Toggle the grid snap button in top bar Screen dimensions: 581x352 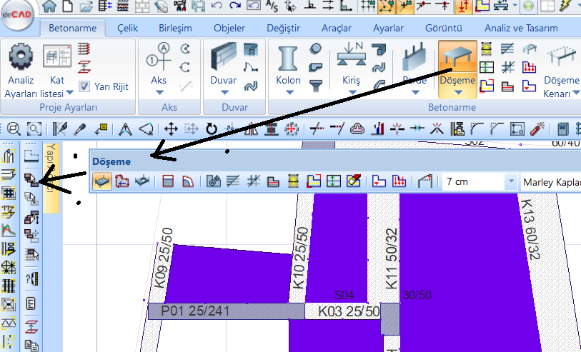(367, 7)
